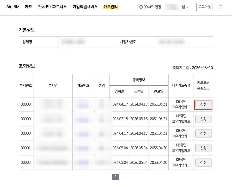Click the 카드번호 column header
This screenshot has height=187, width=232.
tap(83, 85)
